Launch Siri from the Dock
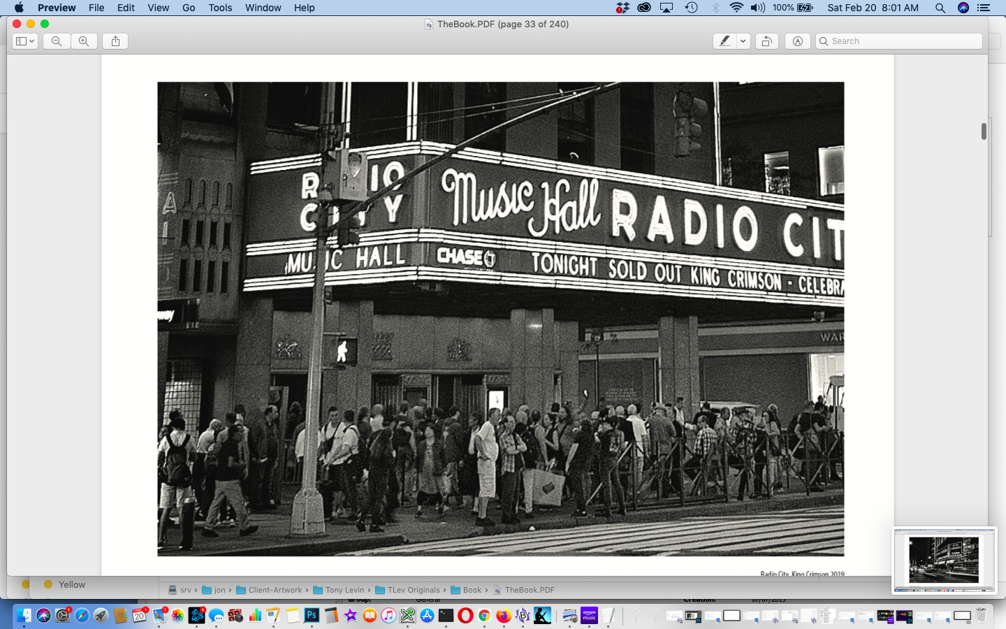The height and width of the screenshot is (629, 1006). coord(43,615)
